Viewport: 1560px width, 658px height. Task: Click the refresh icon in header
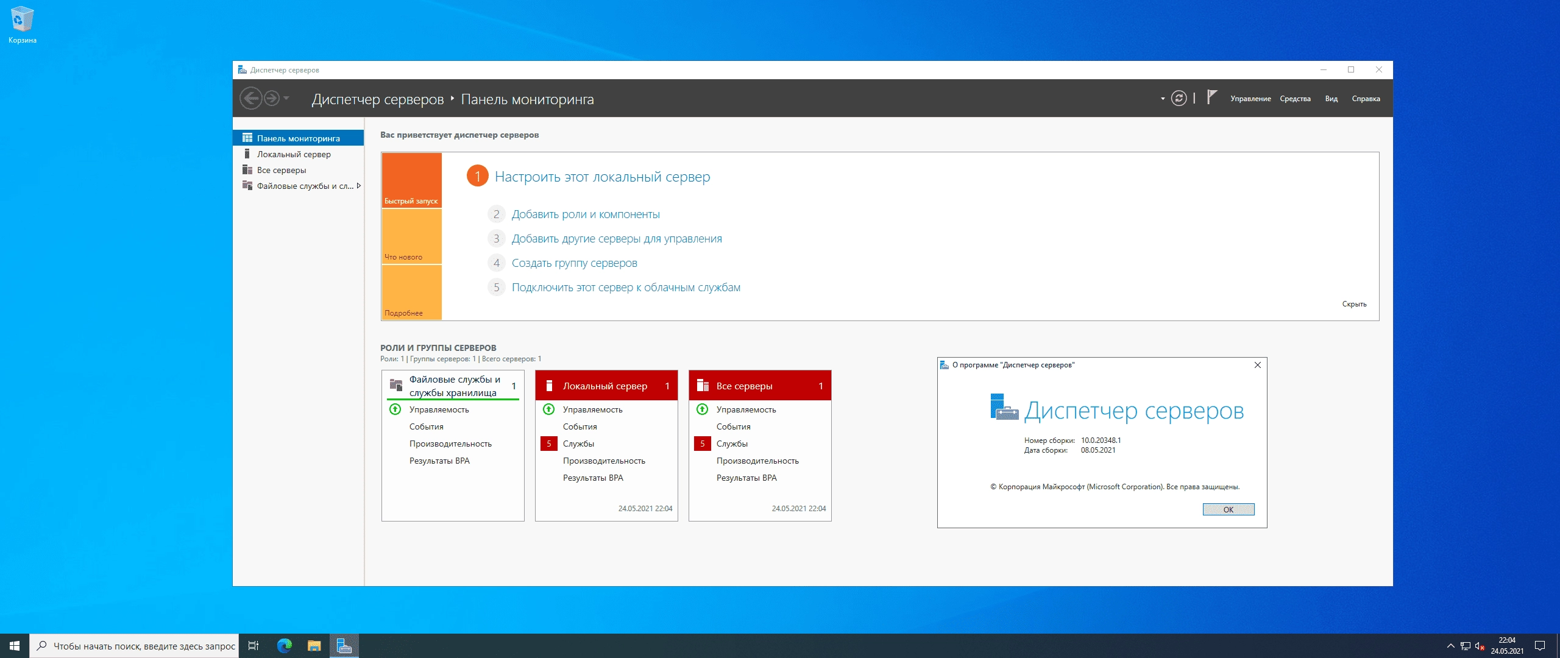coord(1179,98)
